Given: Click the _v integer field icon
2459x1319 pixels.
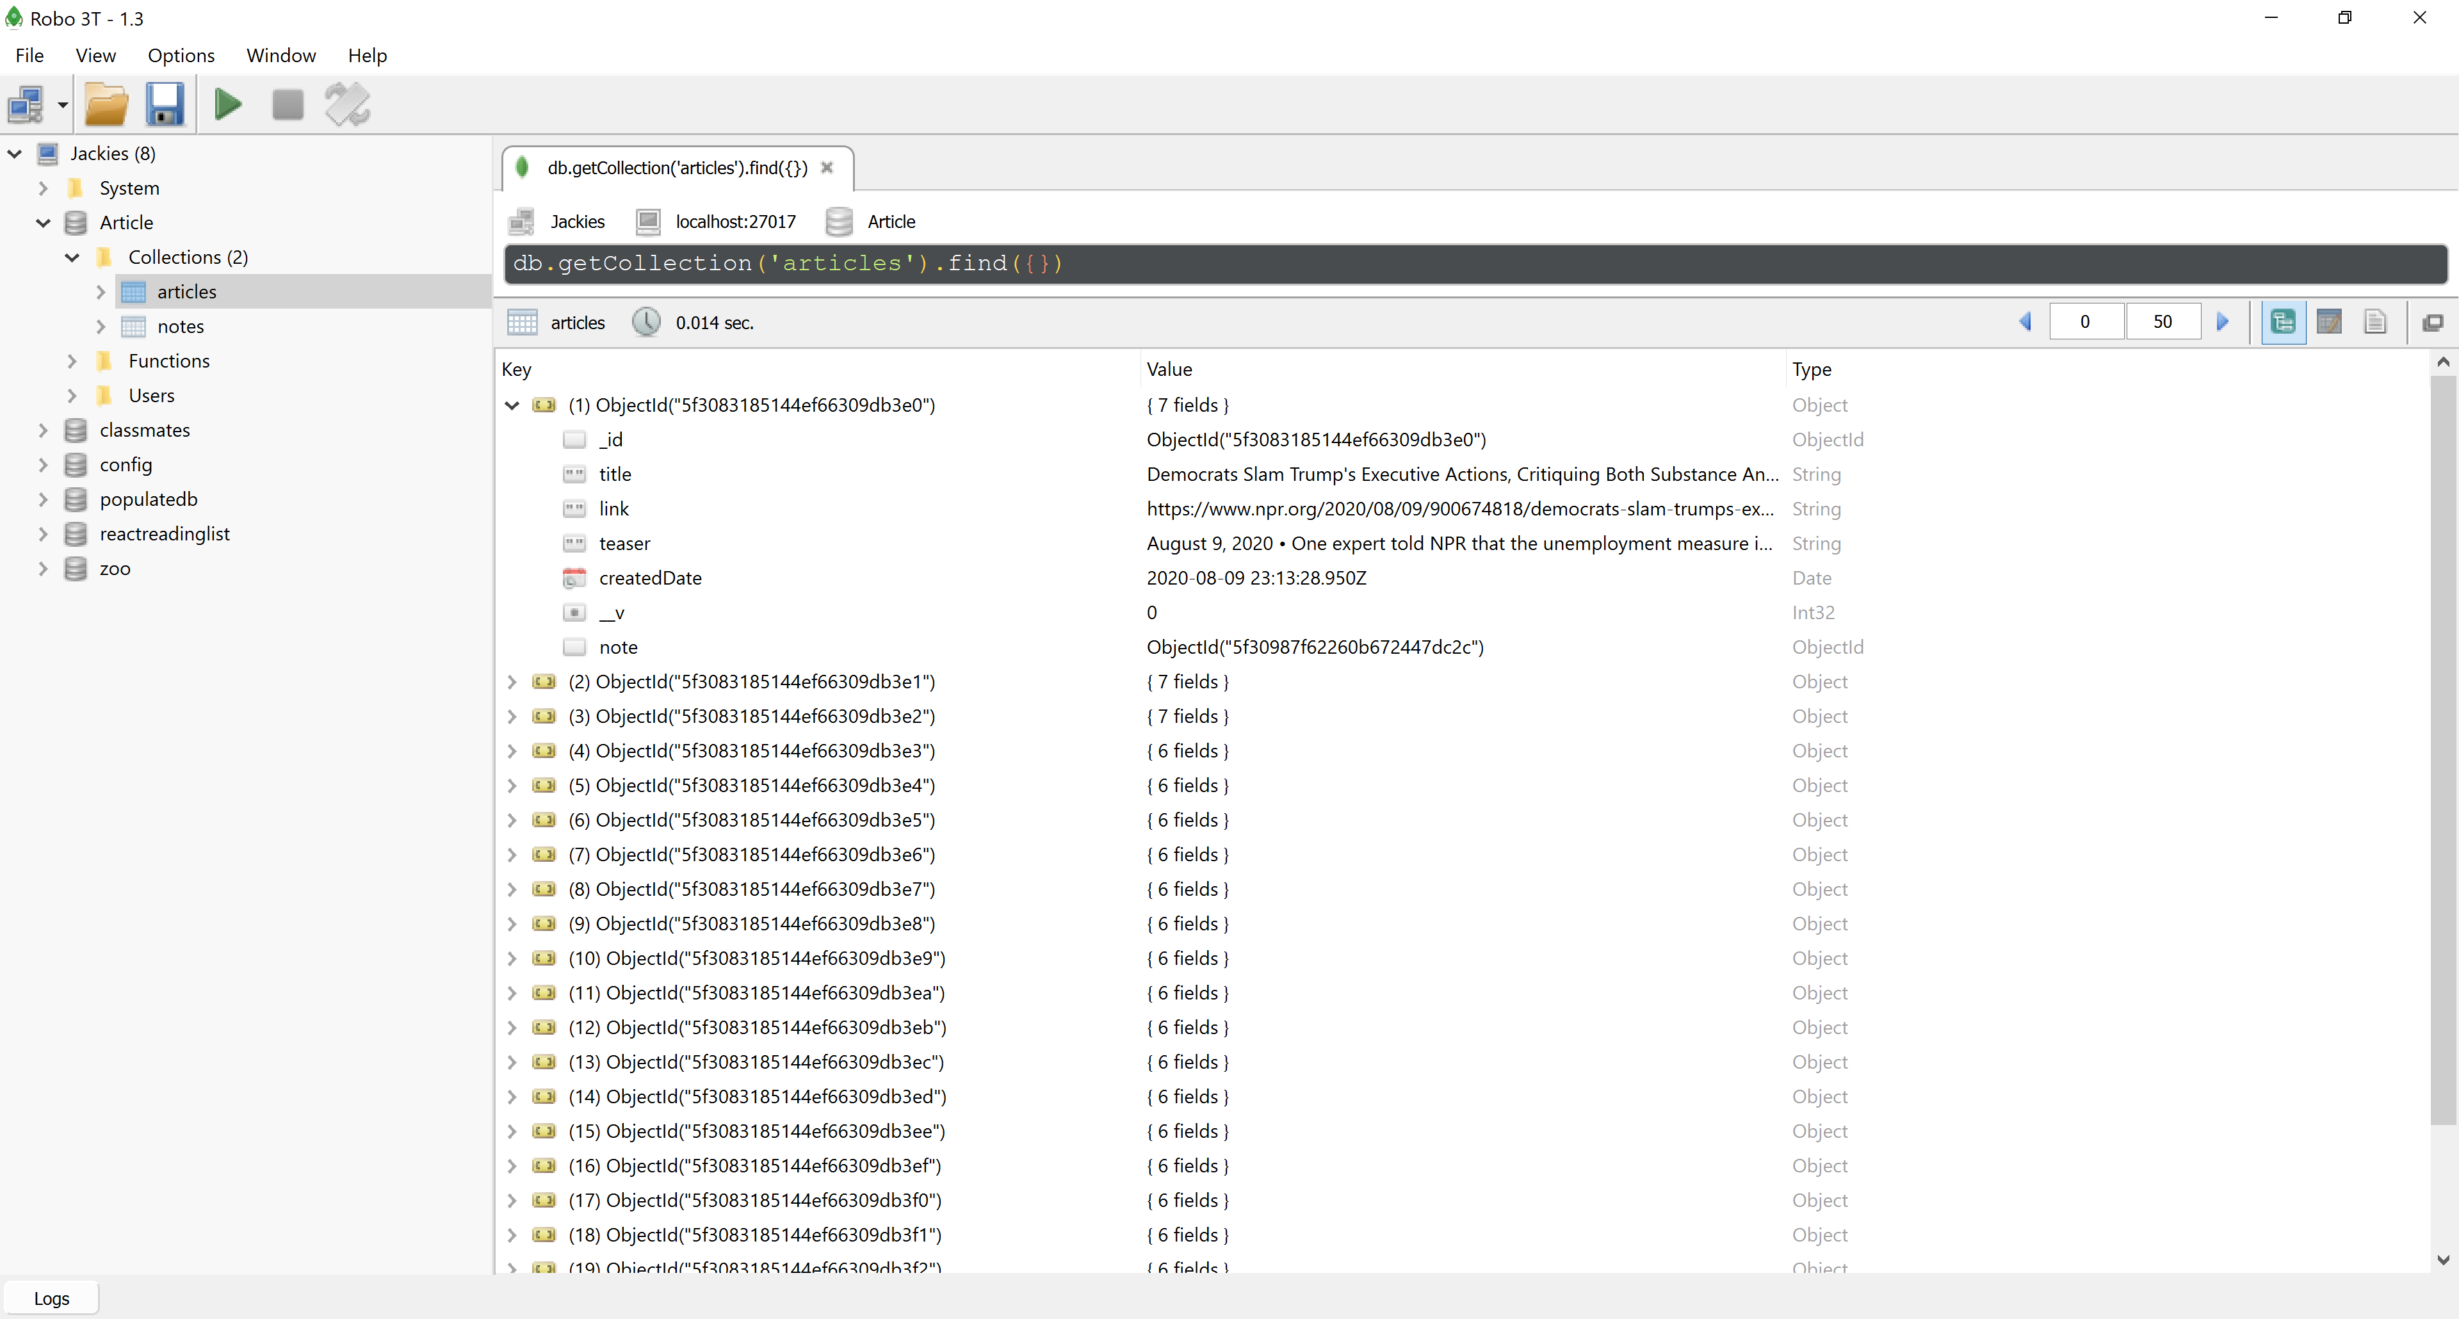Looking at the screenshot, I should point(574,613).
